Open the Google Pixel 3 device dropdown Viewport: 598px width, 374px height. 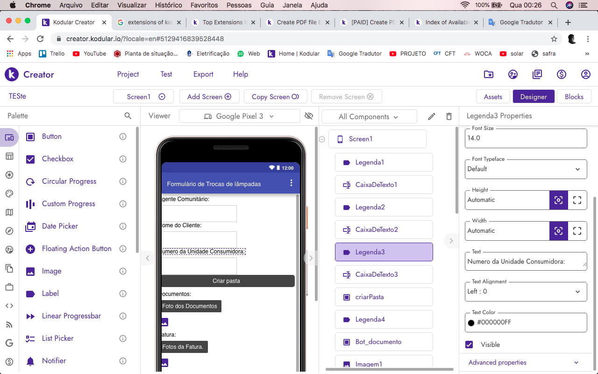(x=240, y=116)
